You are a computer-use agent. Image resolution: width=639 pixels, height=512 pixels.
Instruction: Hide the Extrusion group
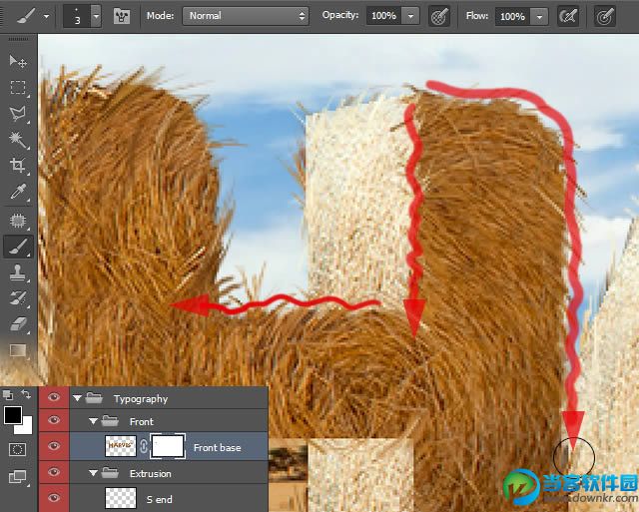point(54,472)
